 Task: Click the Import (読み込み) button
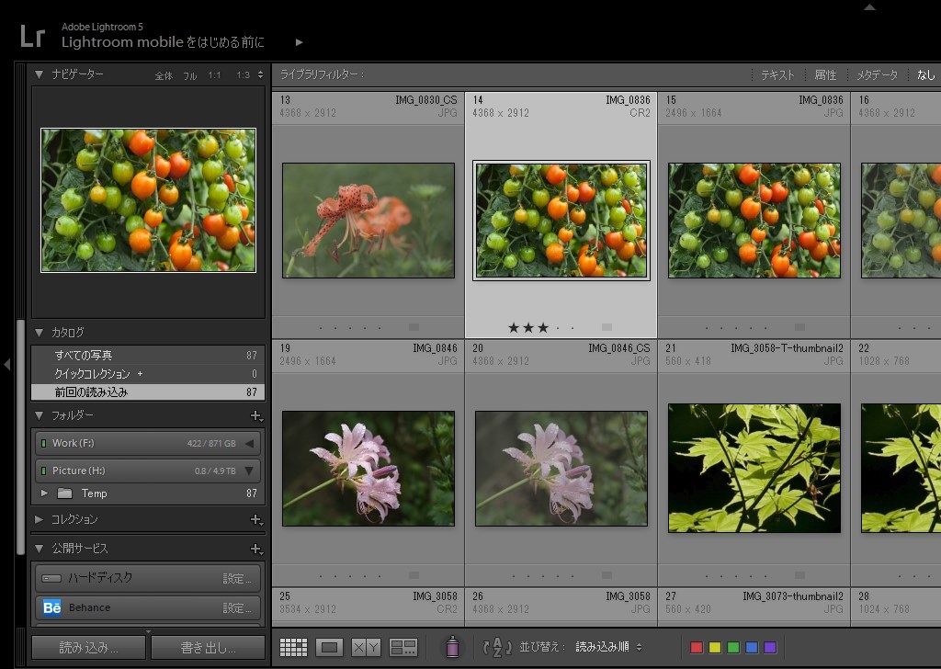(x=88, y=647)
